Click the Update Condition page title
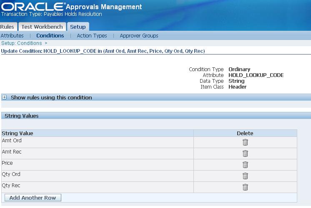Screen dimensions: 311x208 [103, 51]
